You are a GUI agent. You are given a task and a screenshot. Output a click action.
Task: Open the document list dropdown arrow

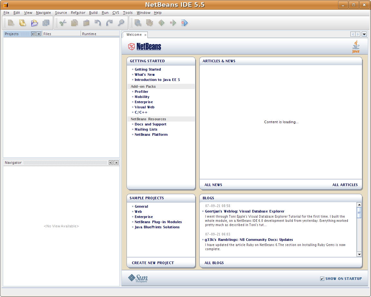pyautogui.click(x=364, y=34)
